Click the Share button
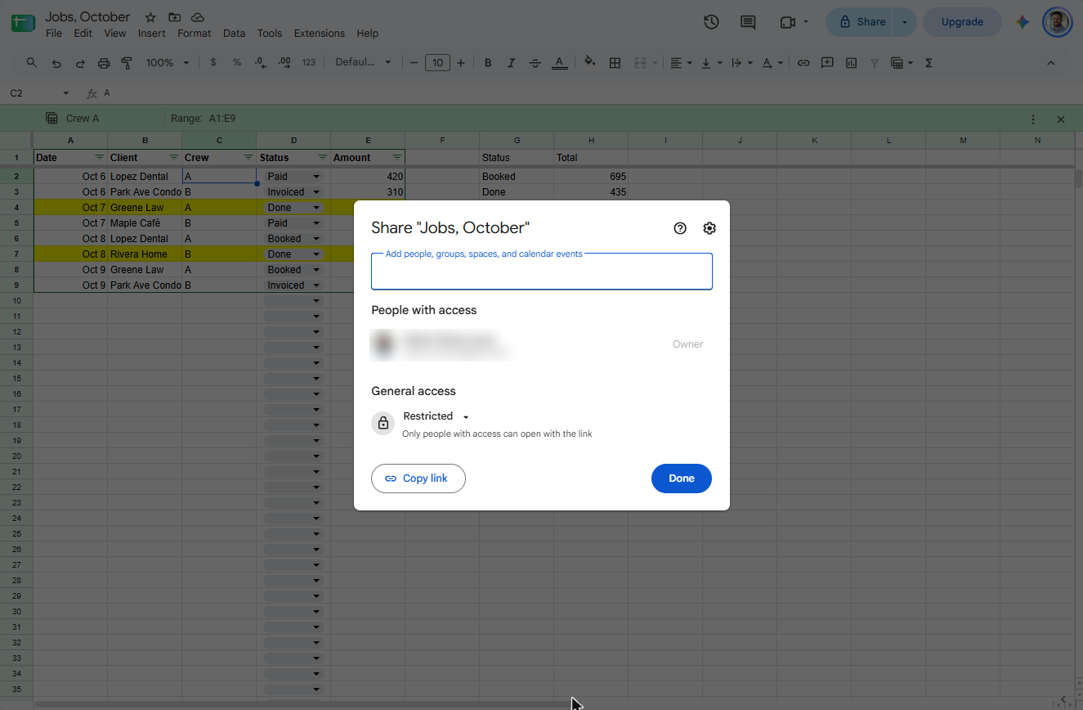Viewport: 1083px width, 710px height. [861, 22]
